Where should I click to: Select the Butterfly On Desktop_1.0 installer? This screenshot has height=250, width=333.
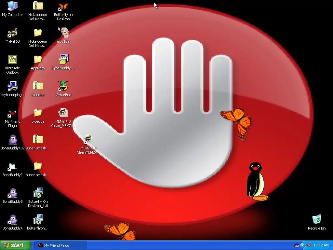pyautogui.click(x=38, y=198)
